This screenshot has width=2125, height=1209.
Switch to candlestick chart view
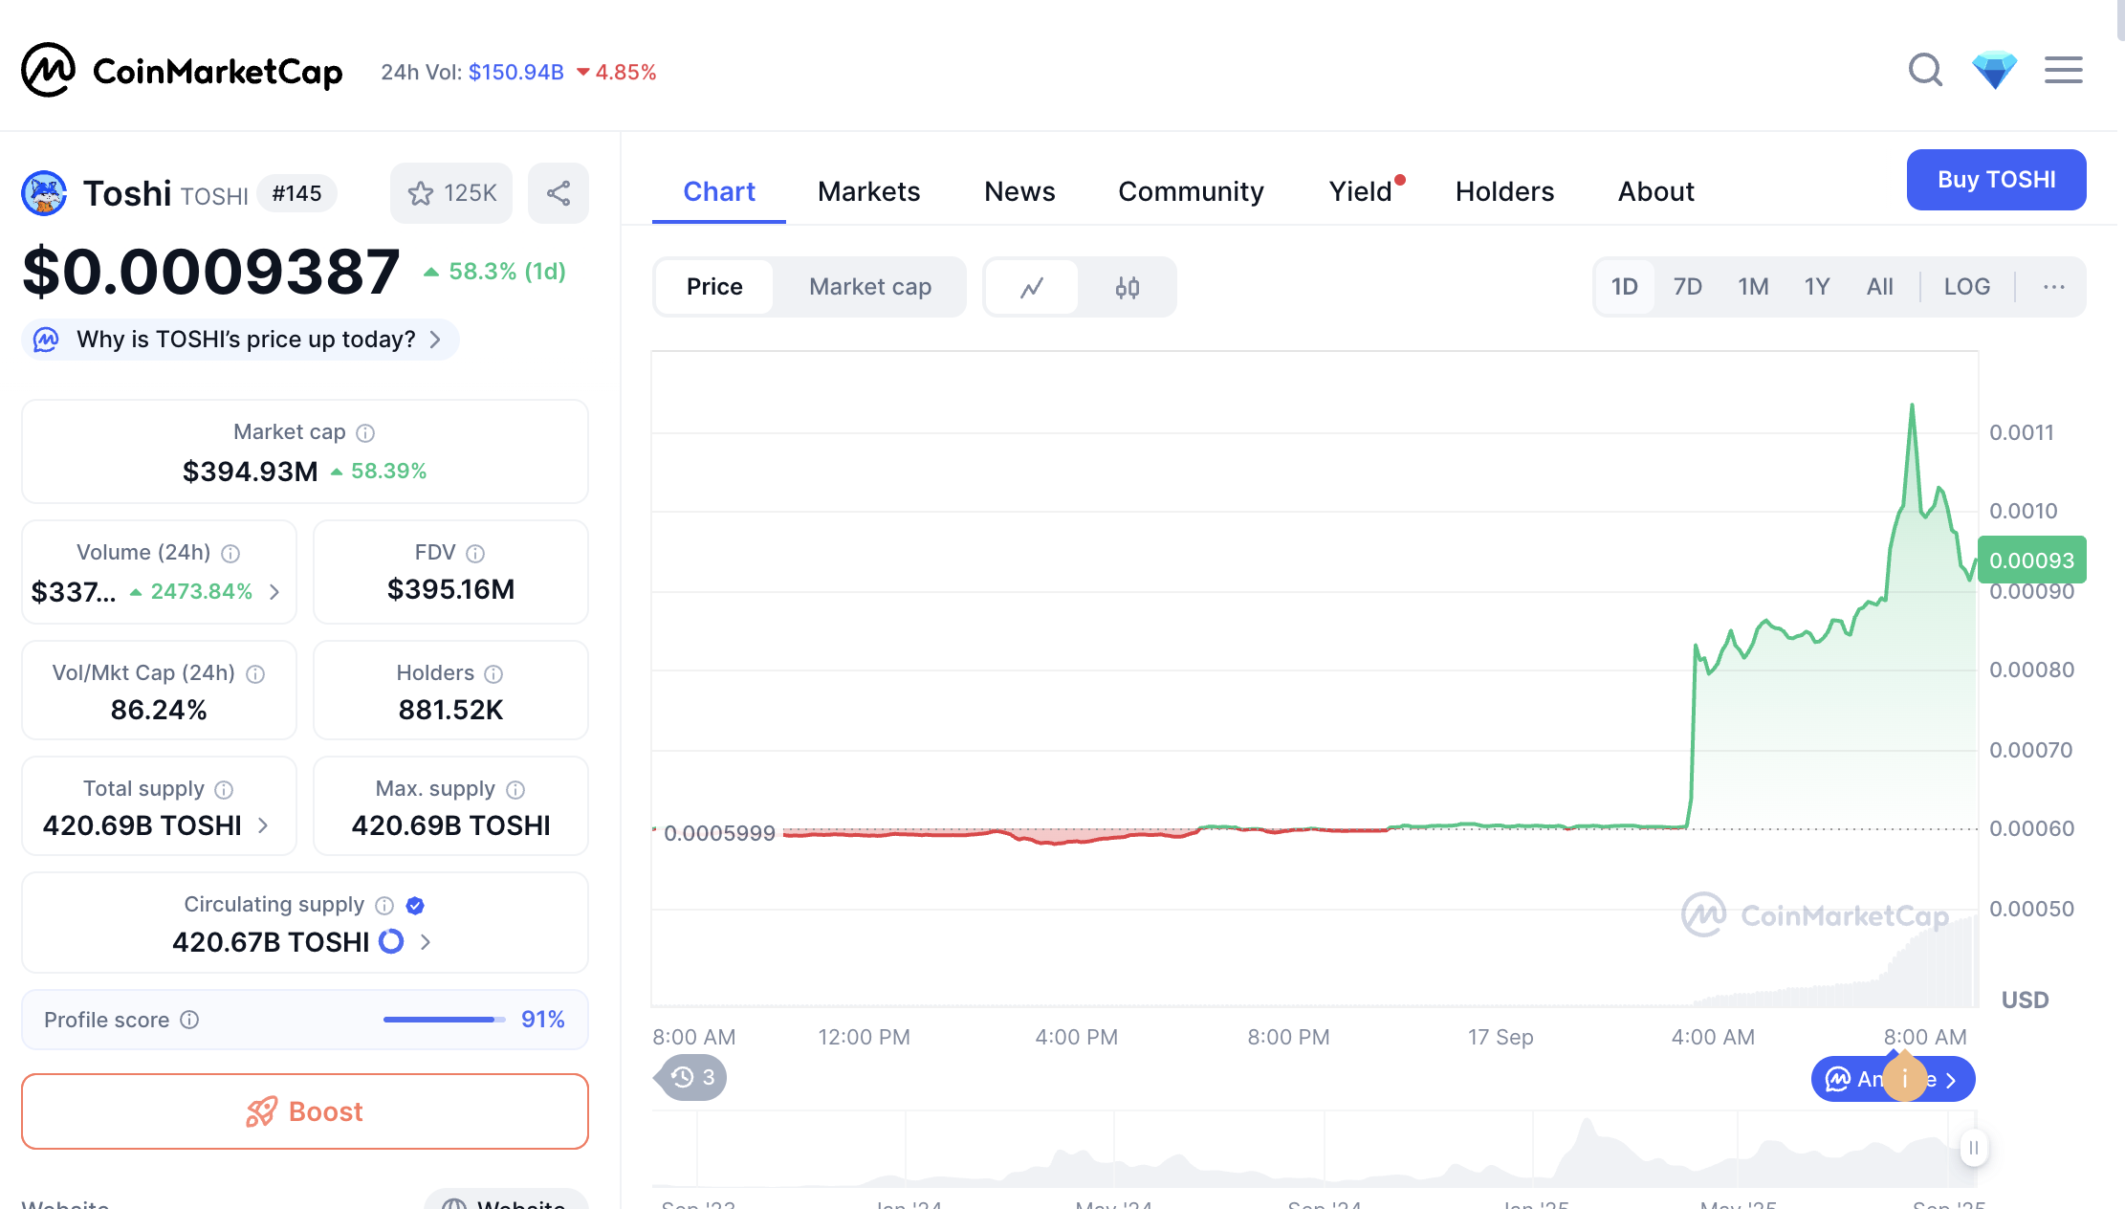pyautogui.click(x=1128, y=287)
